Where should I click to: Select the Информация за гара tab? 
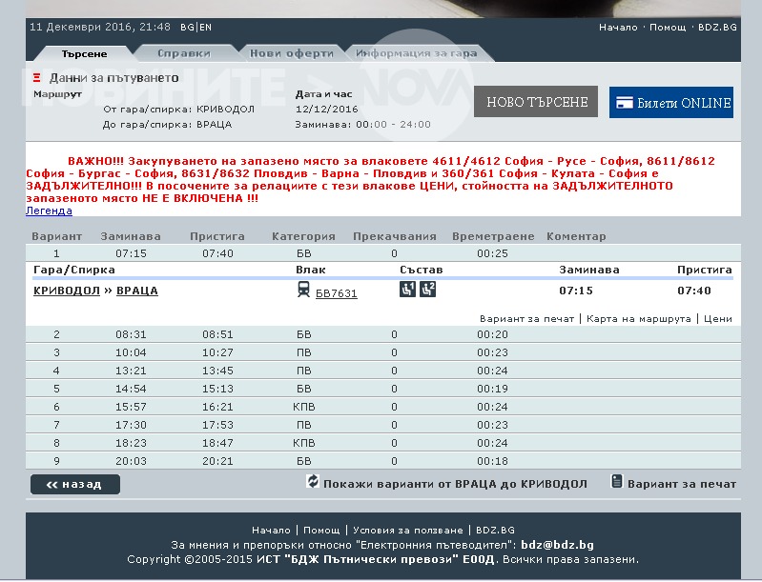(x=416, y=54)
